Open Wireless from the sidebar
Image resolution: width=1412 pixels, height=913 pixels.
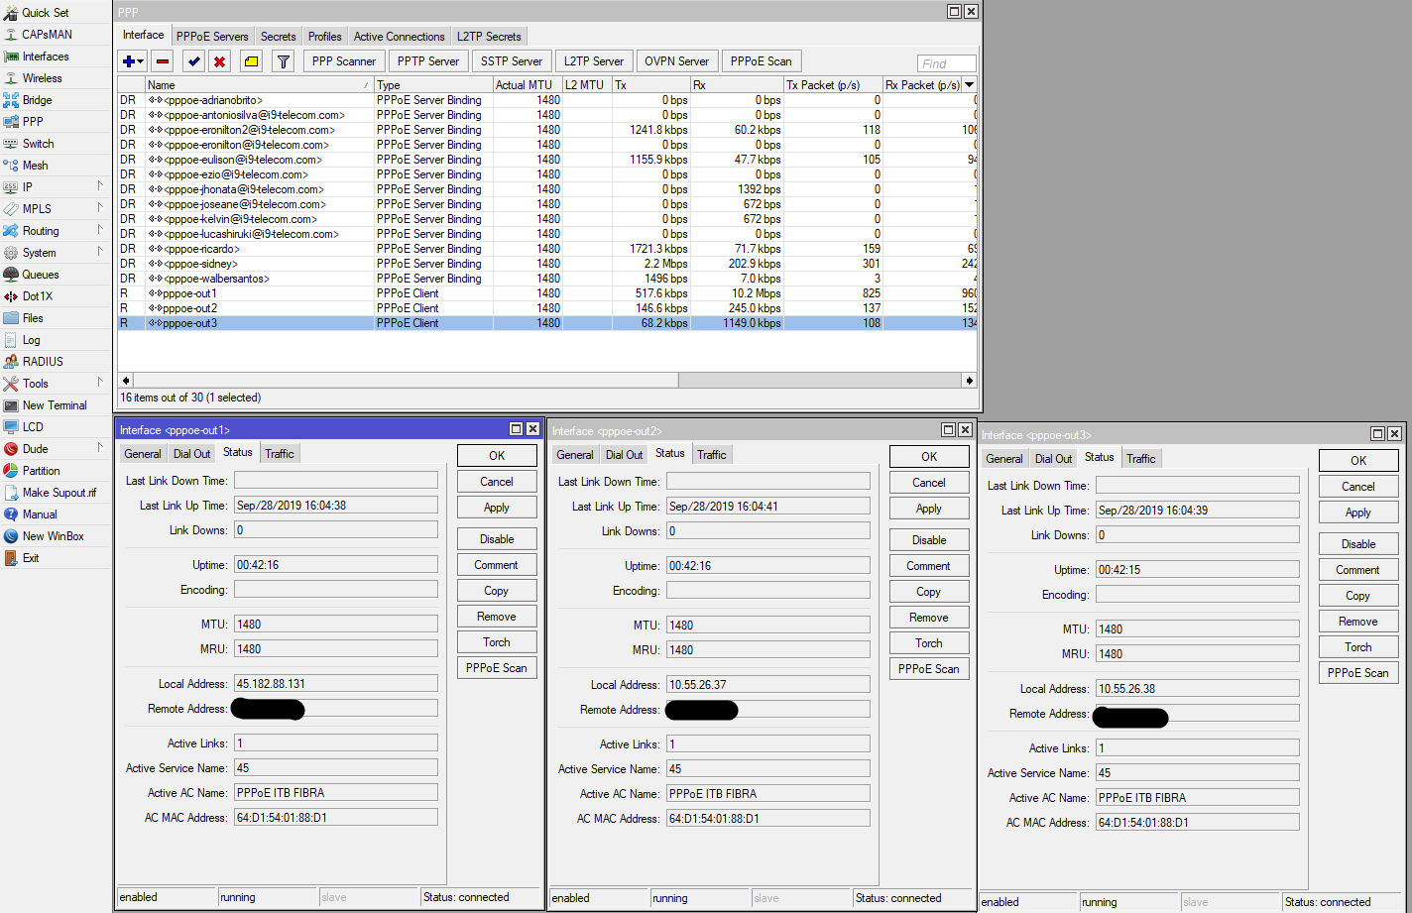point(42,78)
